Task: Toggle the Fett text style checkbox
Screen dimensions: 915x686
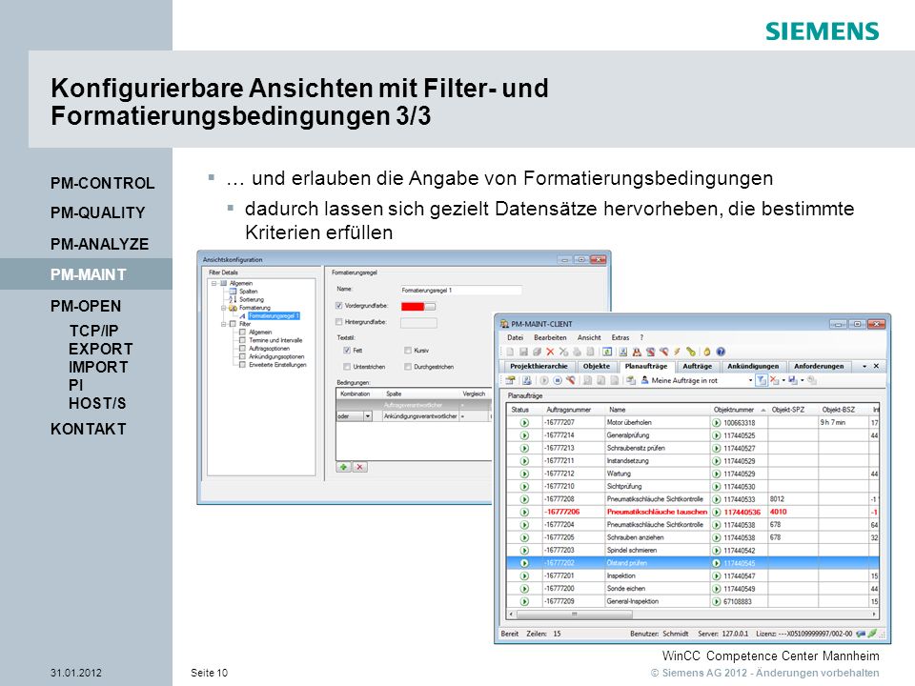Action: pyautogui.click(x=347, y=351)
